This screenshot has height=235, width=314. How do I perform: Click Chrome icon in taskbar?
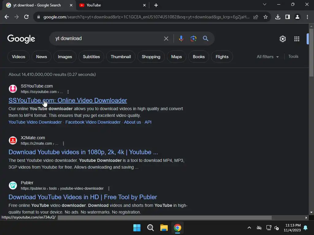pos(178,228)
